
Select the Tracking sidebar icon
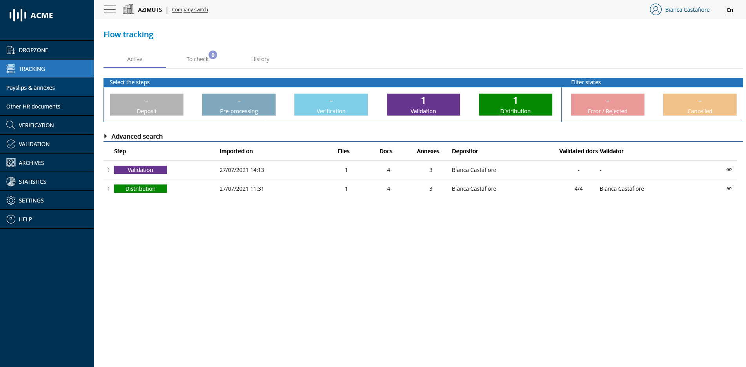click(x=11, y=69)
